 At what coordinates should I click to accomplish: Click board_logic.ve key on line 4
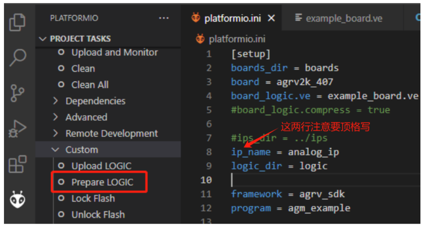[x=271, y=96]
